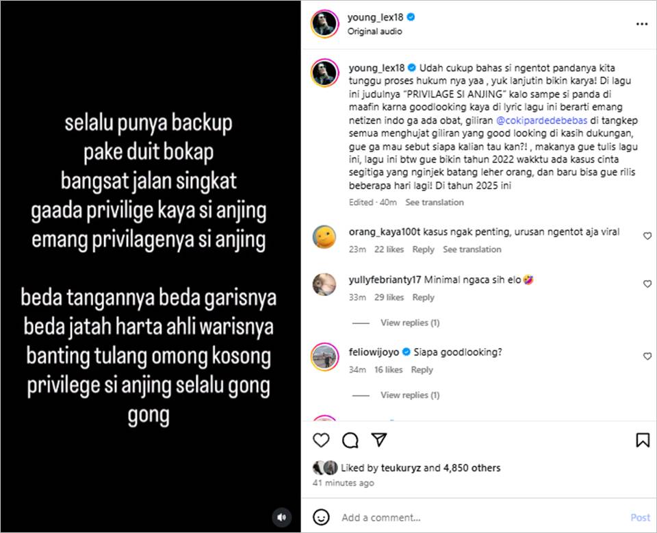
Task: Focus the Add a comment field
Action: (x=482, y=517)
